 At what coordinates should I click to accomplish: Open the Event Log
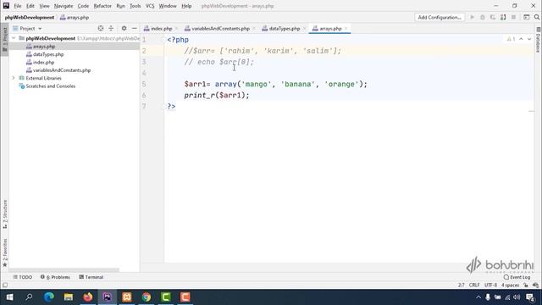pyautogui.click(x=517, y=277)
